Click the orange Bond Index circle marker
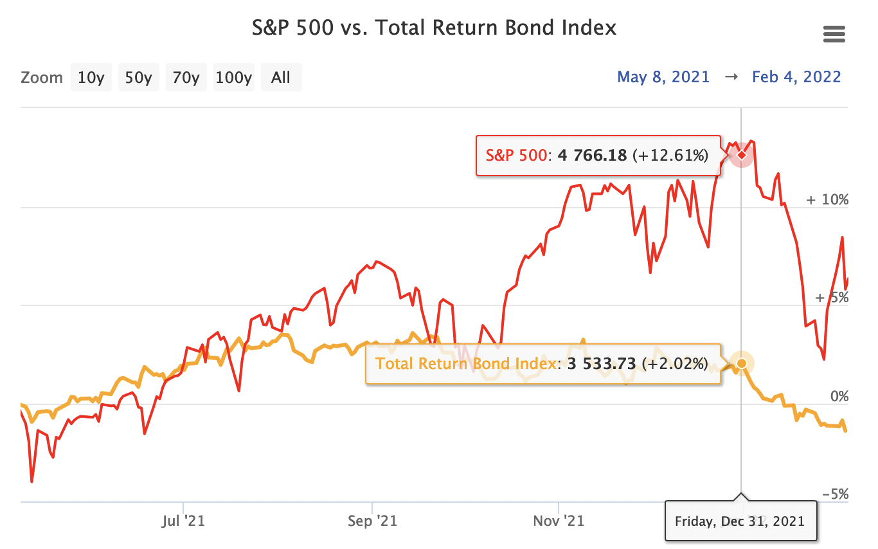The height and width of the screenshot is (549, 878). pyautogui.click(x=742, y=363)
